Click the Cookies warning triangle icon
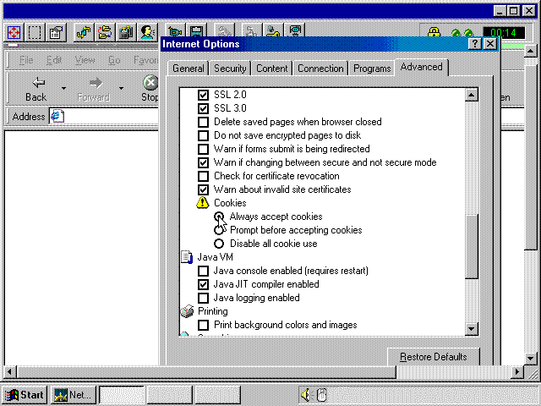Image resolution: width=541 pixels, height=406 pixels. (x=203, y=203)
